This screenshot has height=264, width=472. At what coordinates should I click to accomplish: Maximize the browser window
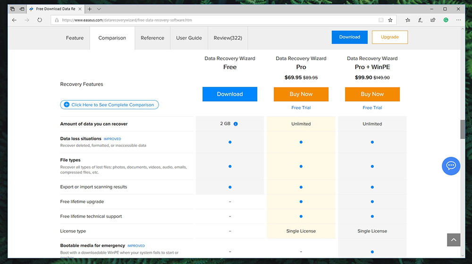tap(445, 9)
